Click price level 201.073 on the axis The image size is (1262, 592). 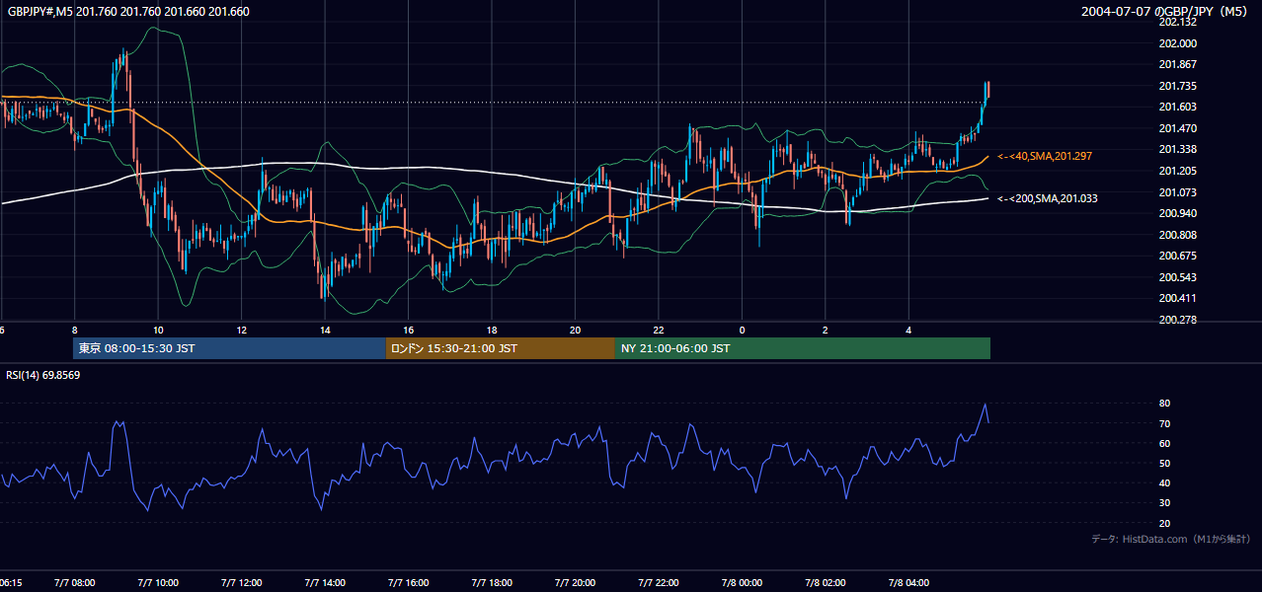[1177, 191]
